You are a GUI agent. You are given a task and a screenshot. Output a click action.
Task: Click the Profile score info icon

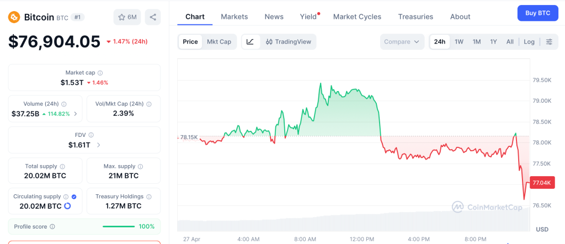52,226
